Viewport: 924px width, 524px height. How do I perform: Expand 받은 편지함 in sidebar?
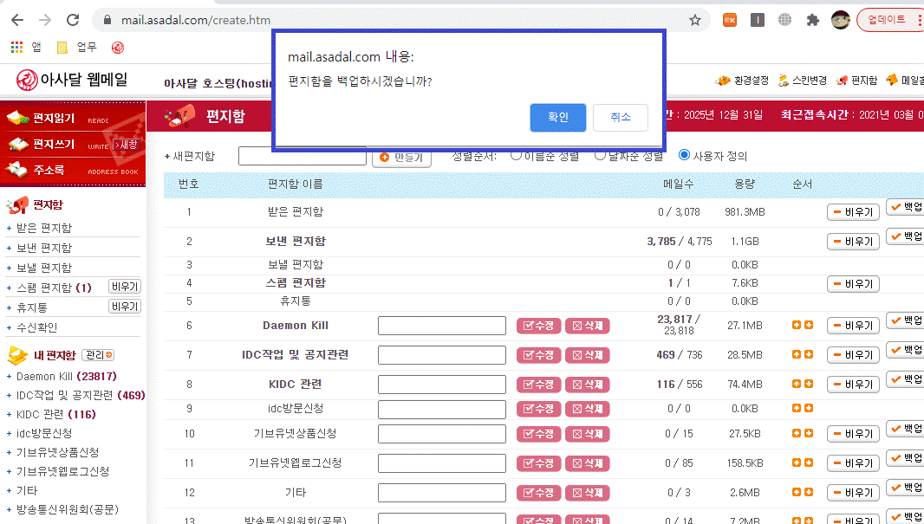coord(9,229)
